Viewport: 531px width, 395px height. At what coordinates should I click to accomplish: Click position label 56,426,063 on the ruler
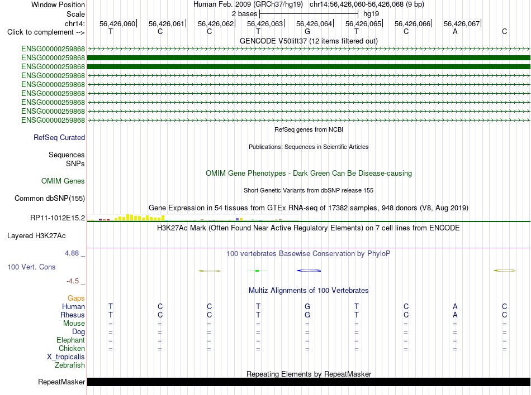click(265, 23)
